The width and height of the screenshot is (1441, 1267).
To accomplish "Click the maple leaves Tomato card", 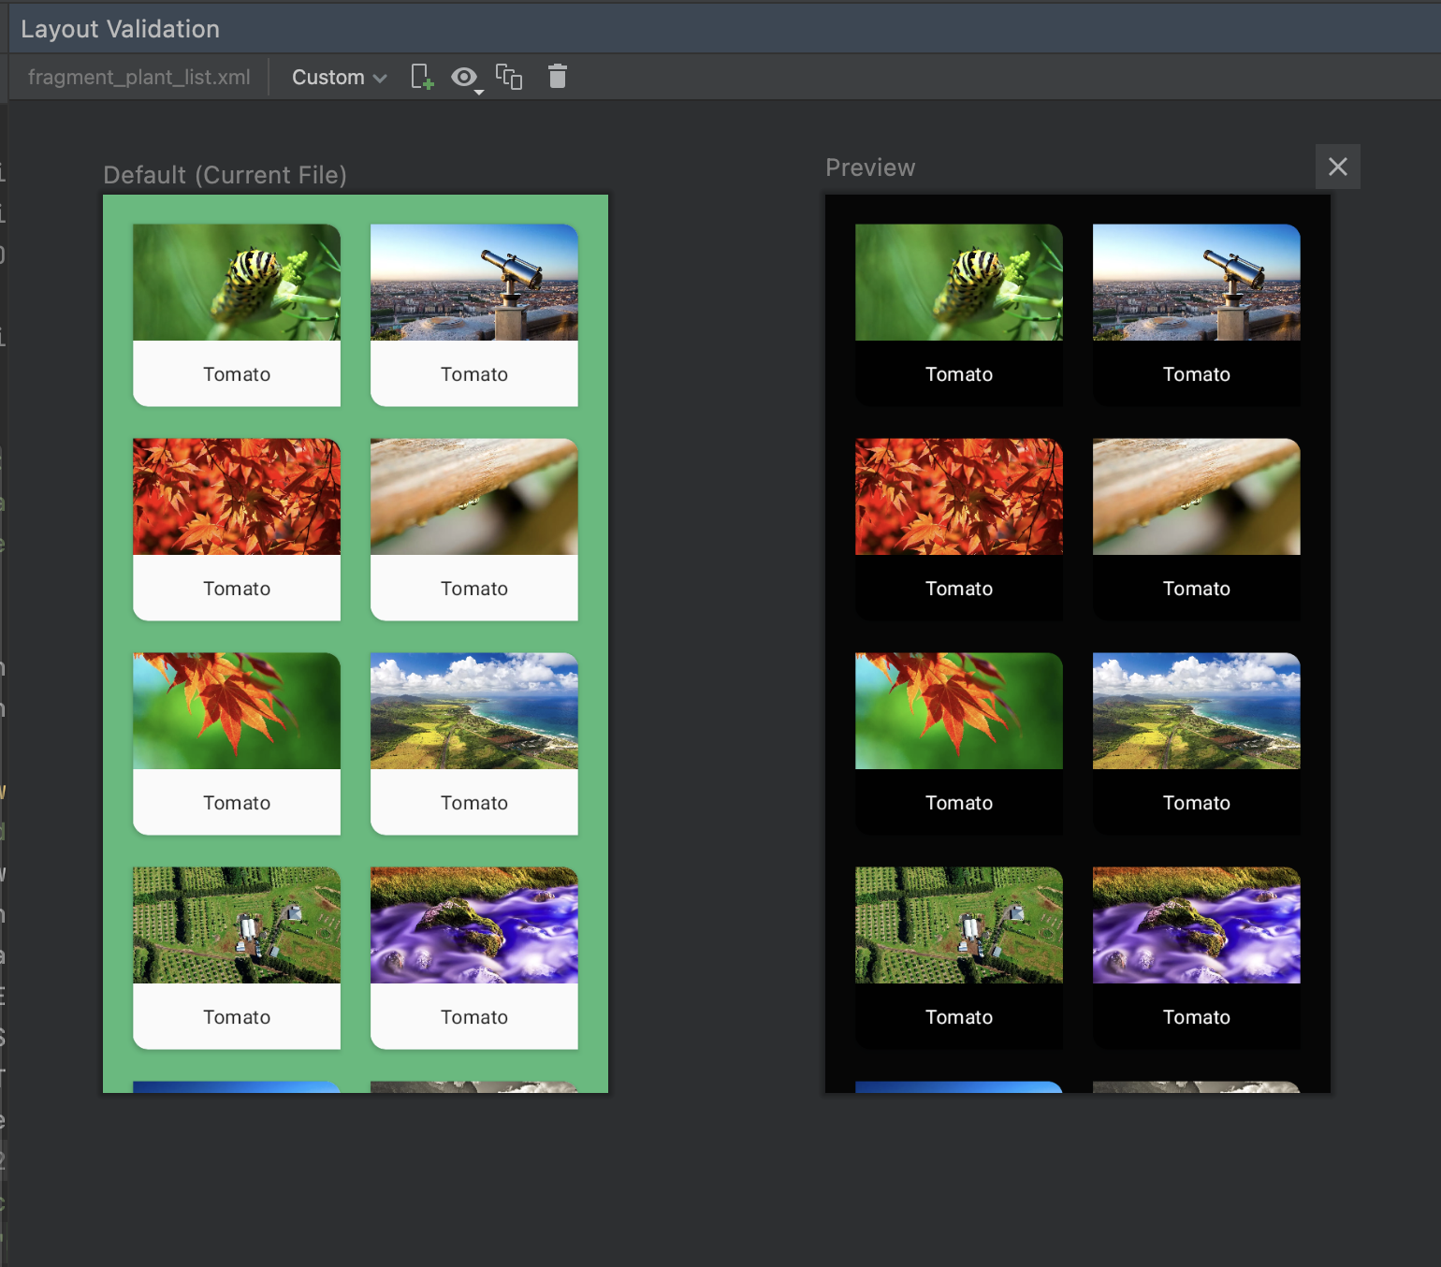I will pos(236,530).
